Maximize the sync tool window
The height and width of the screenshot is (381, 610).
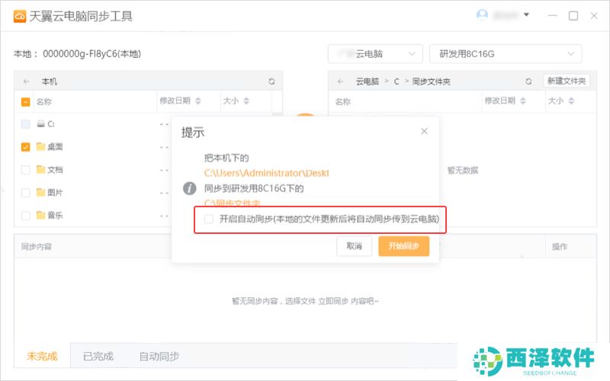click(573, 16)
